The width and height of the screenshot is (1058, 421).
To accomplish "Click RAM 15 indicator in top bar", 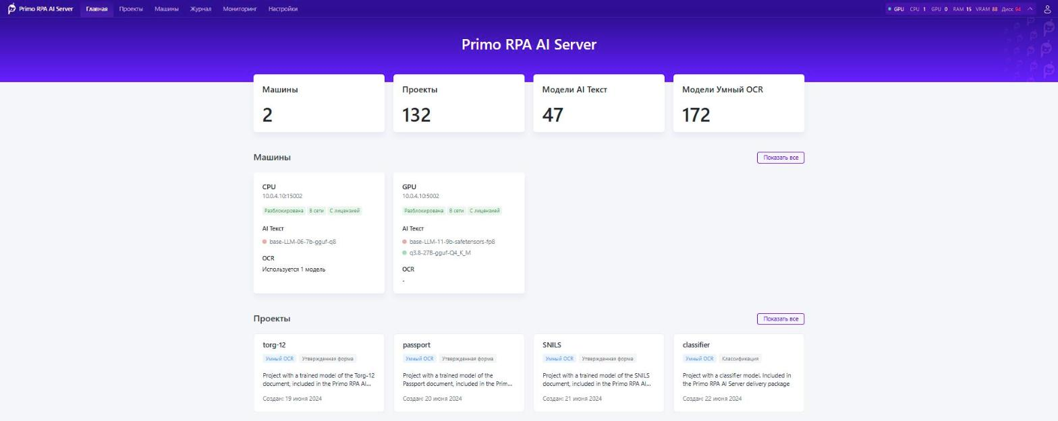I will tap(962, 9).
